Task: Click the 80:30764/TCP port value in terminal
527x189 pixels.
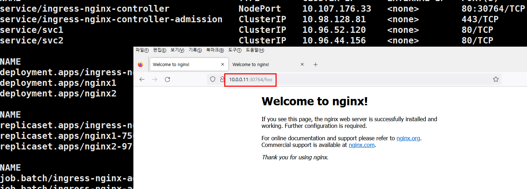Action: [x=493, y=9]
